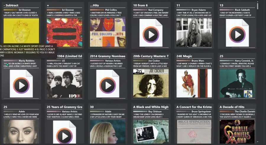The height and width of the screenshot is (145, 266).
Task: Select the Charlie Daniels Band cover art
Action: [x=237, y=132]
